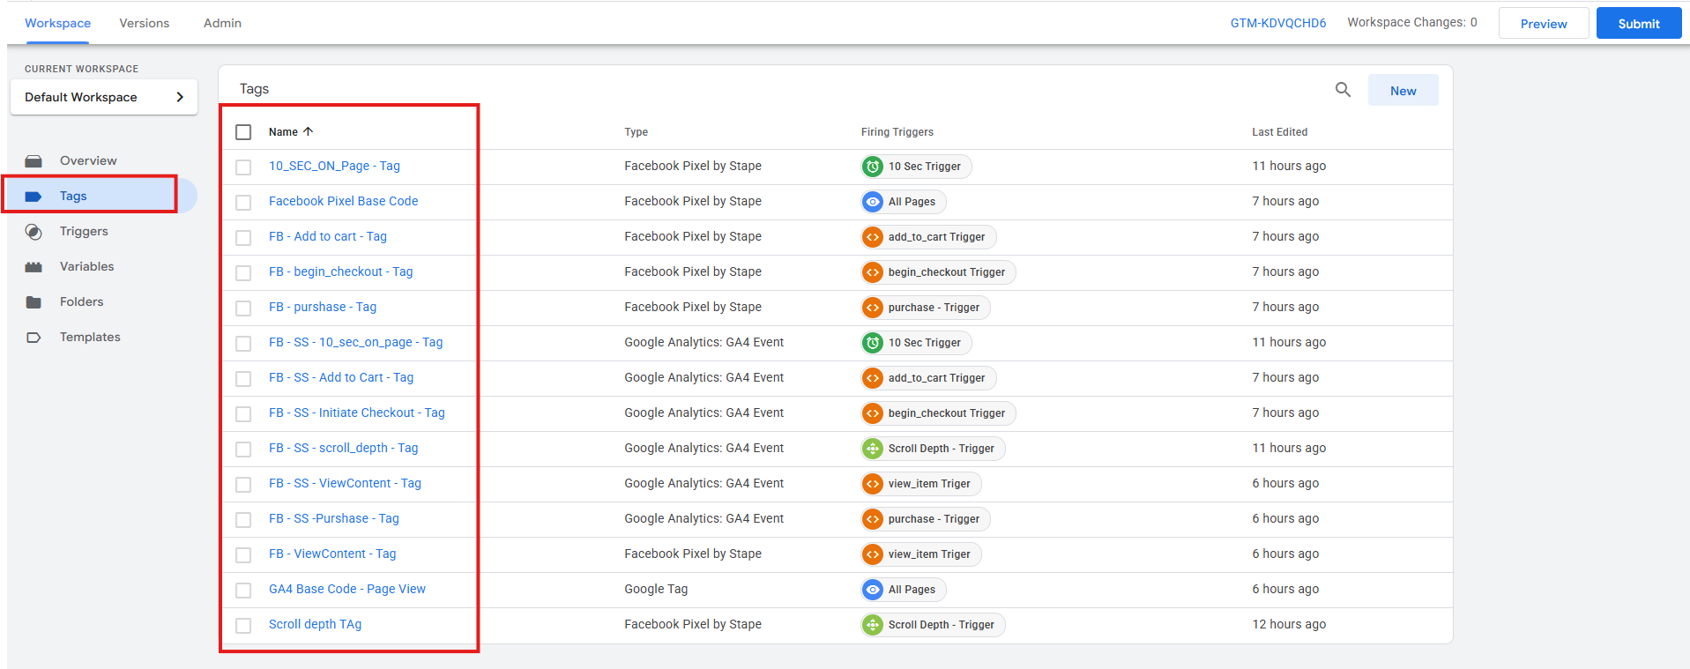Open the FB - Add to cart - Tag link

[327, 236]
